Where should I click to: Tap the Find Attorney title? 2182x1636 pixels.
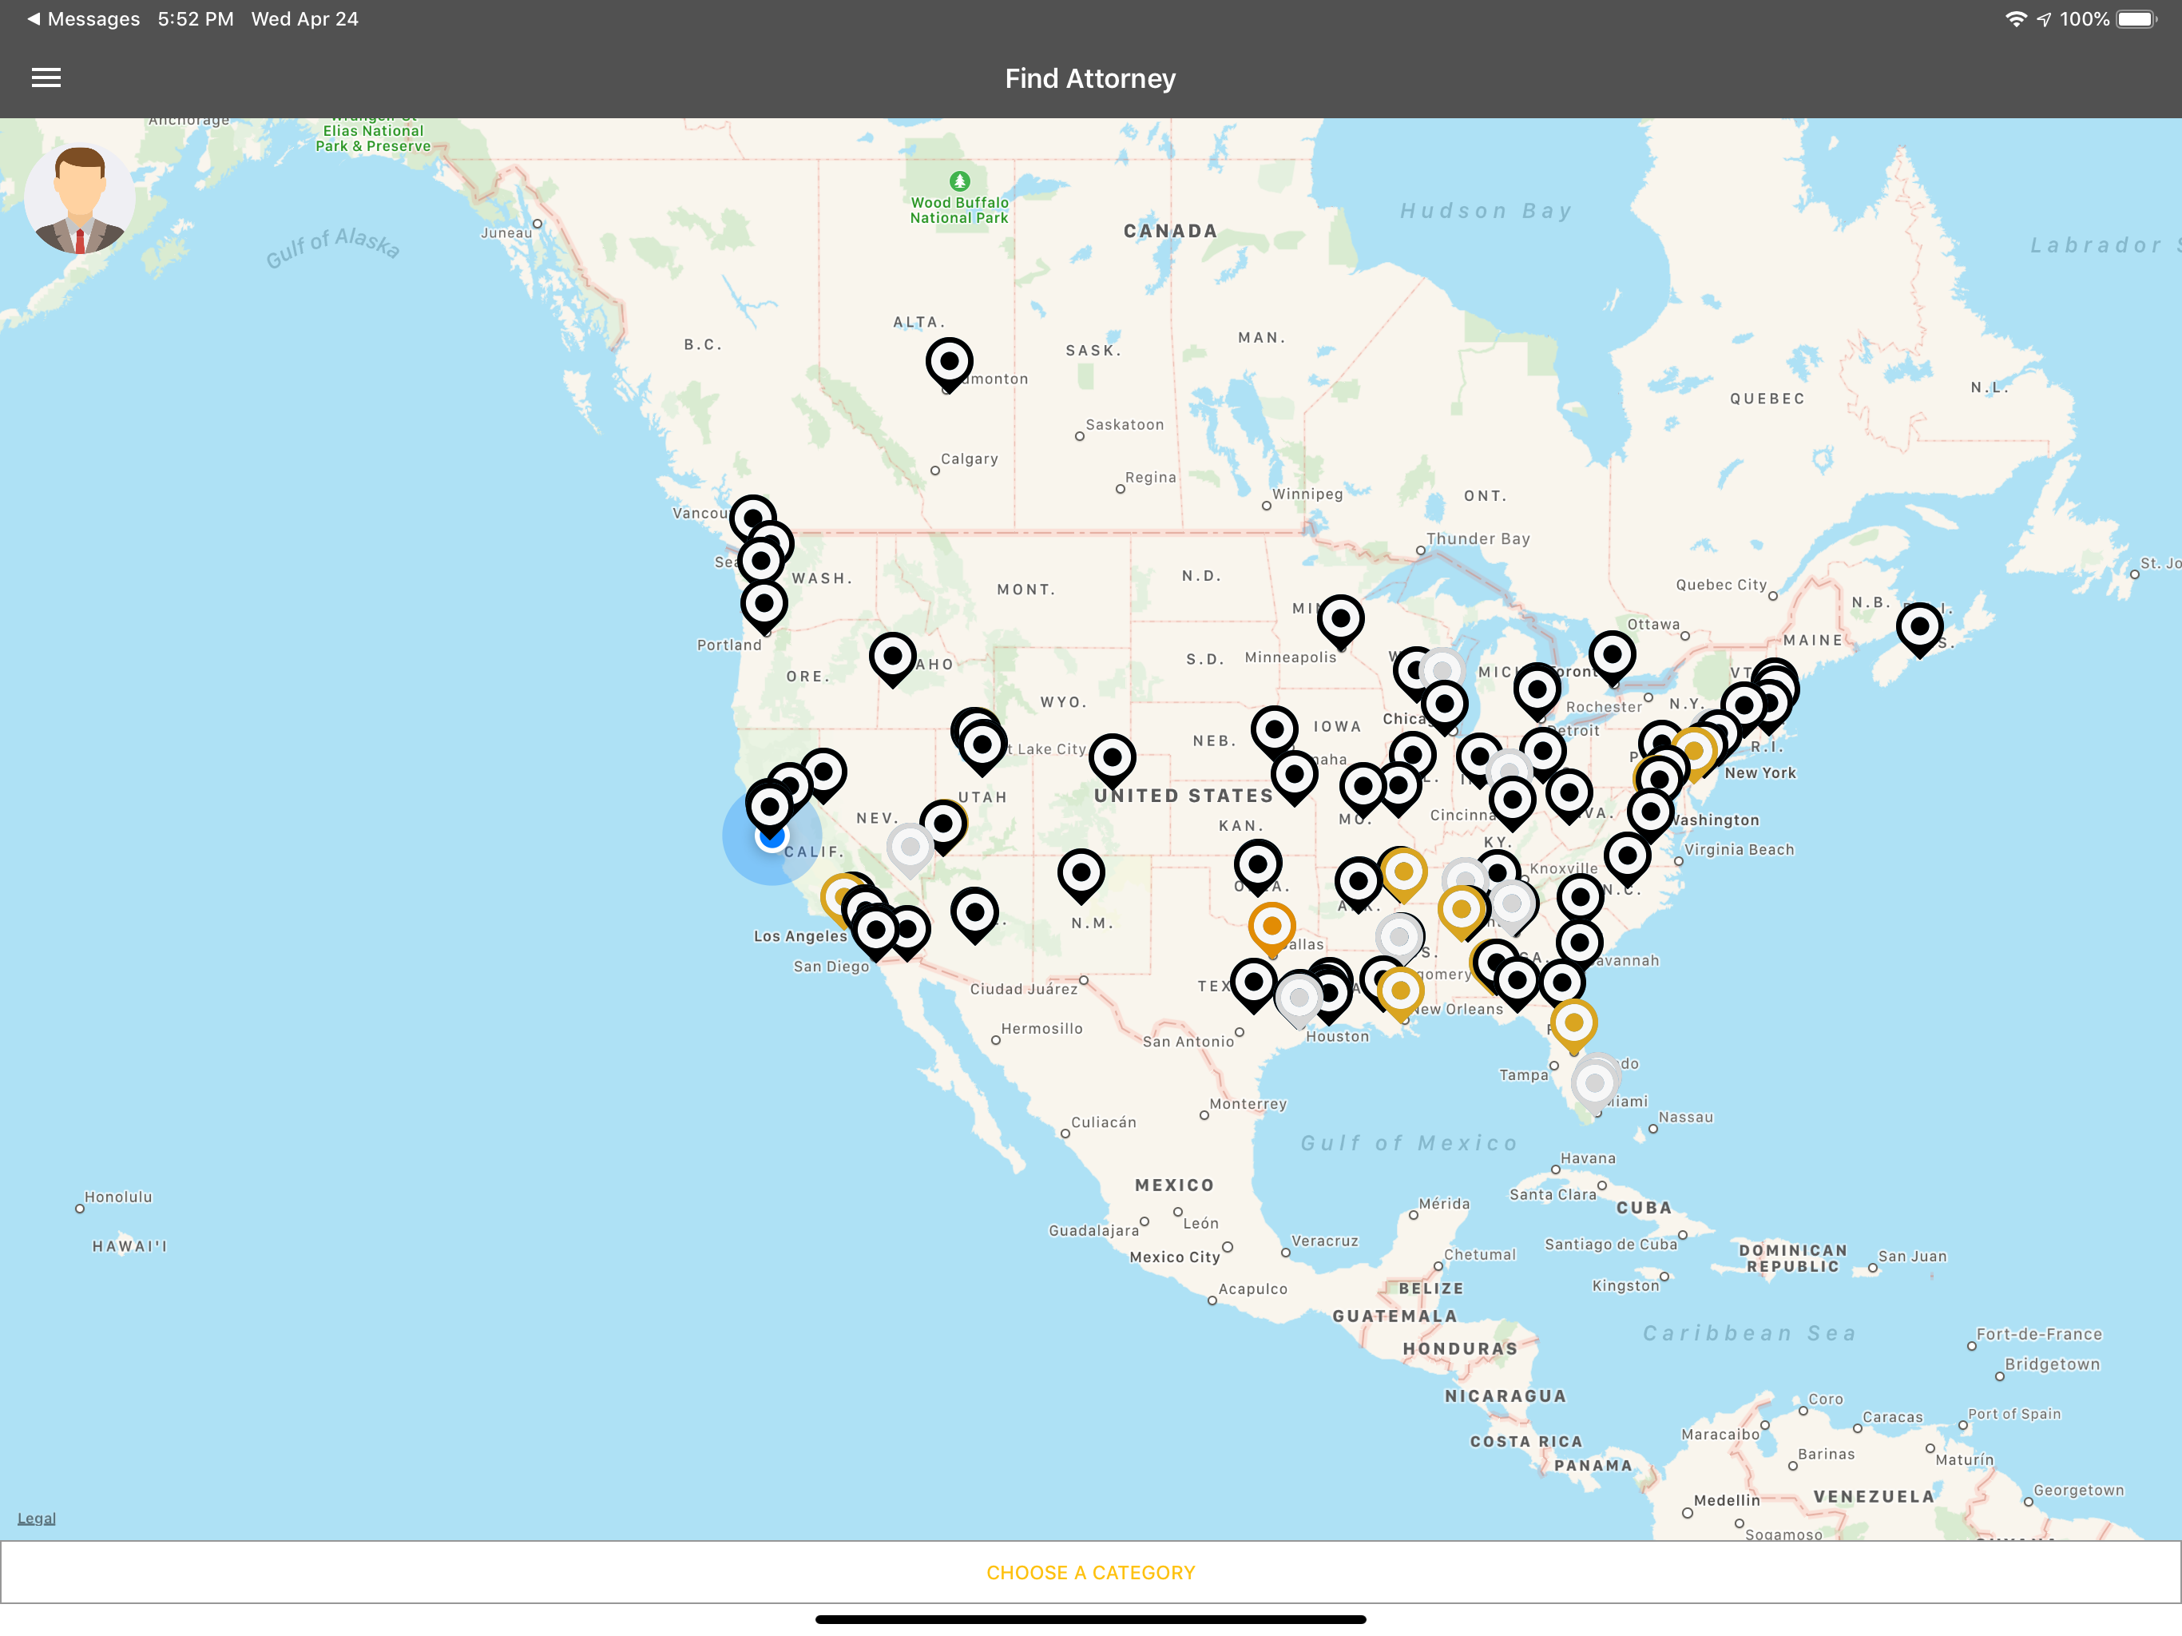1090,78
